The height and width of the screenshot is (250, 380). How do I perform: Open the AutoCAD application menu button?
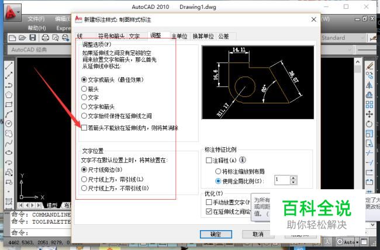[x=12, y=12]
